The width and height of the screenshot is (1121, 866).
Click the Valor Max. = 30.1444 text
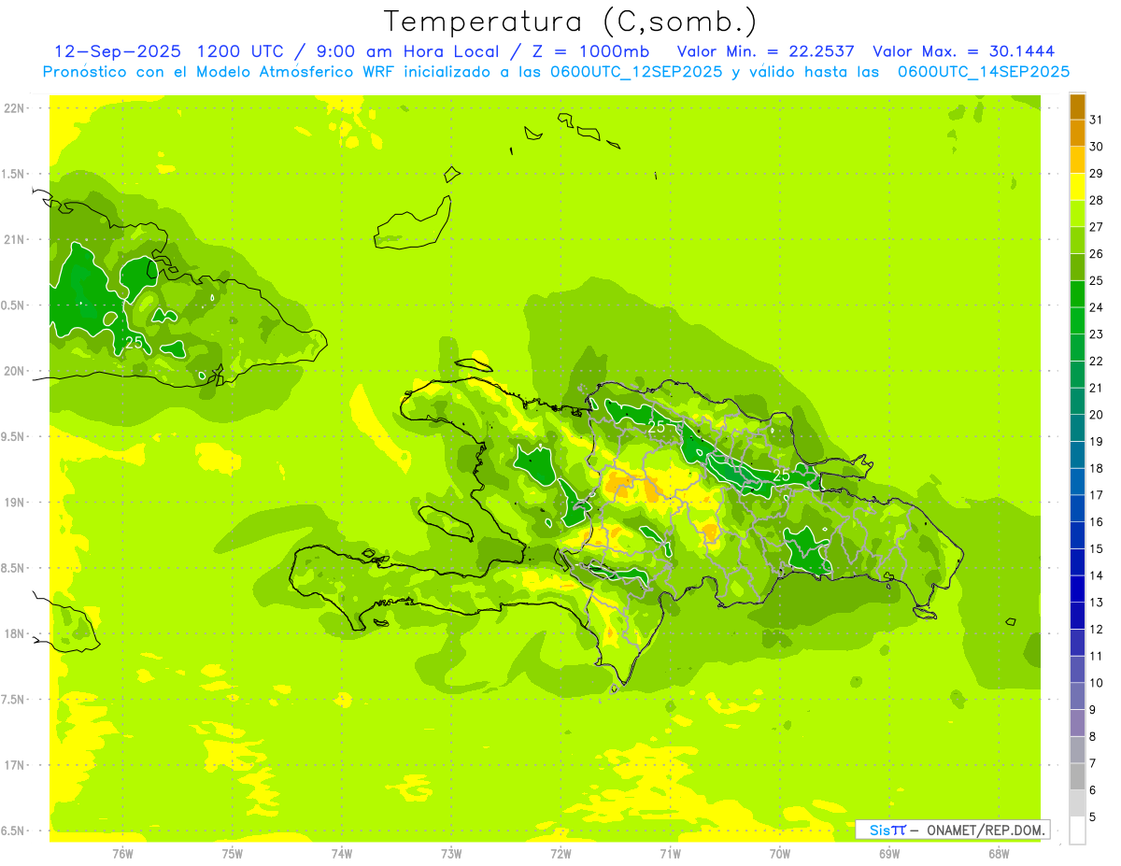pos(963,51)
